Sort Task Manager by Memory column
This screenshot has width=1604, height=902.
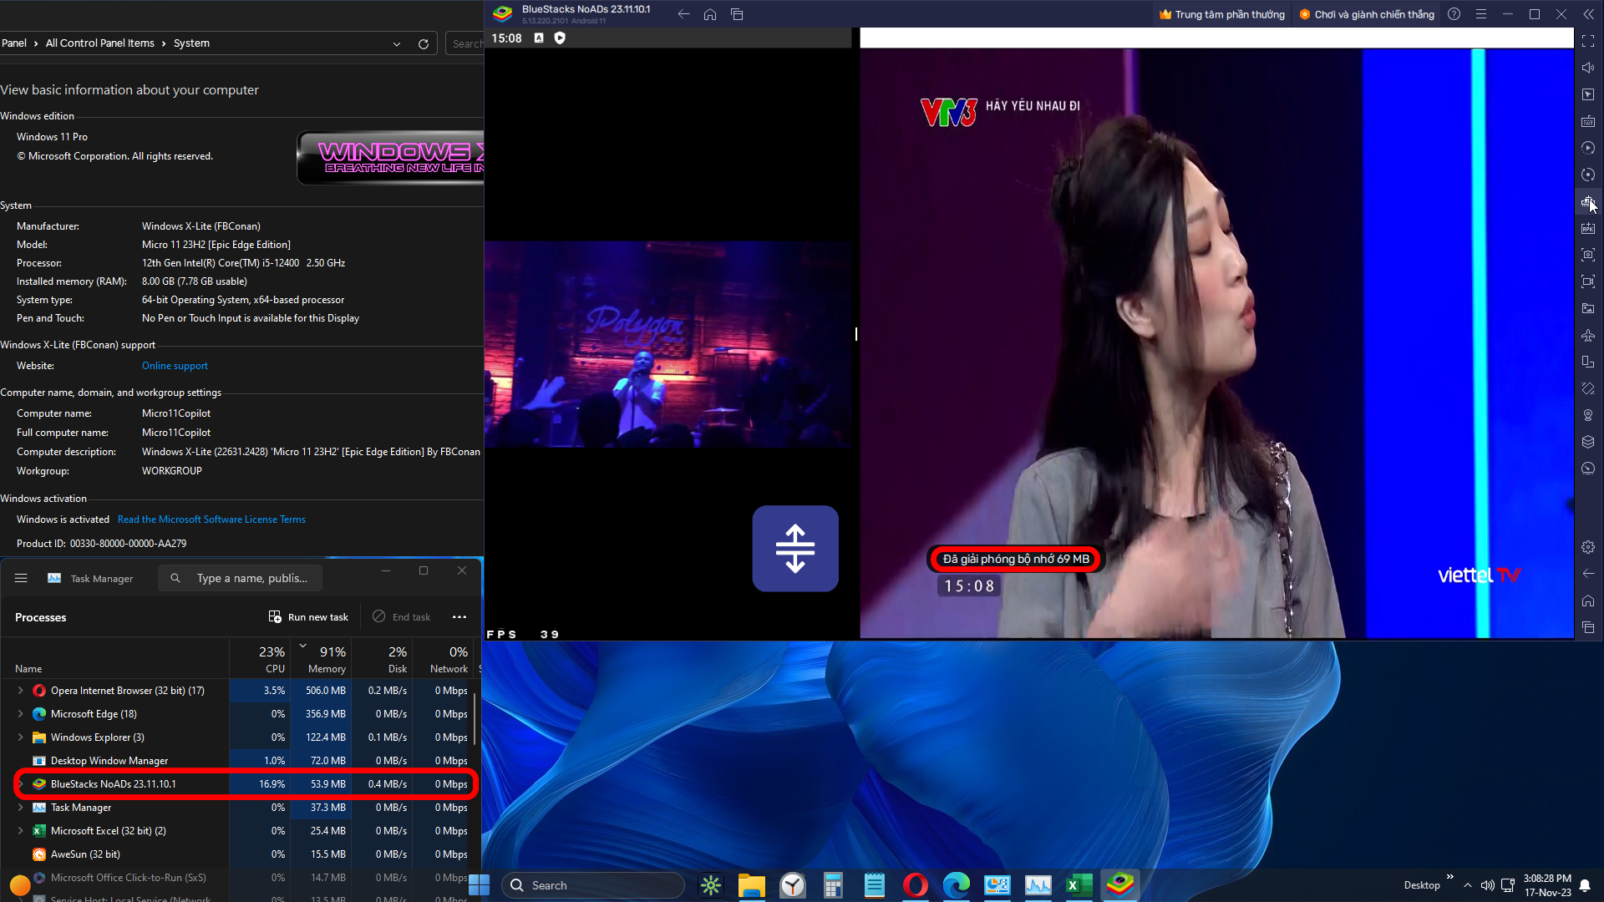[x=321, y=659]
